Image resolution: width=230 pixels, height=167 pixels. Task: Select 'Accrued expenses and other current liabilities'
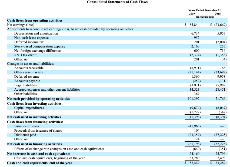(47, 90)
